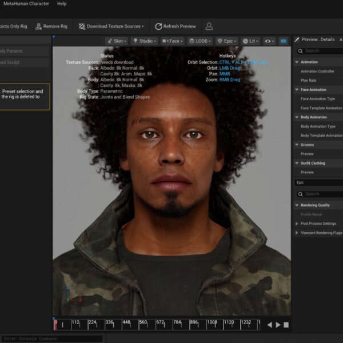343x343 pixels.
Task: Collapse the Body Animation section
Action: [x=297, y=117]
